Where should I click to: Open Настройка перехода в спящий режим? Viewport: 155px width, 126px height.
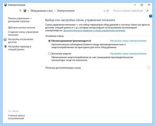coord(19,48)
